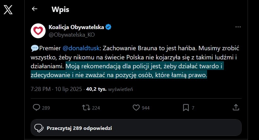Repost this post with retweet icon
Image resolution: width=259 pixels, height=140 pixels.
point(86,108)
